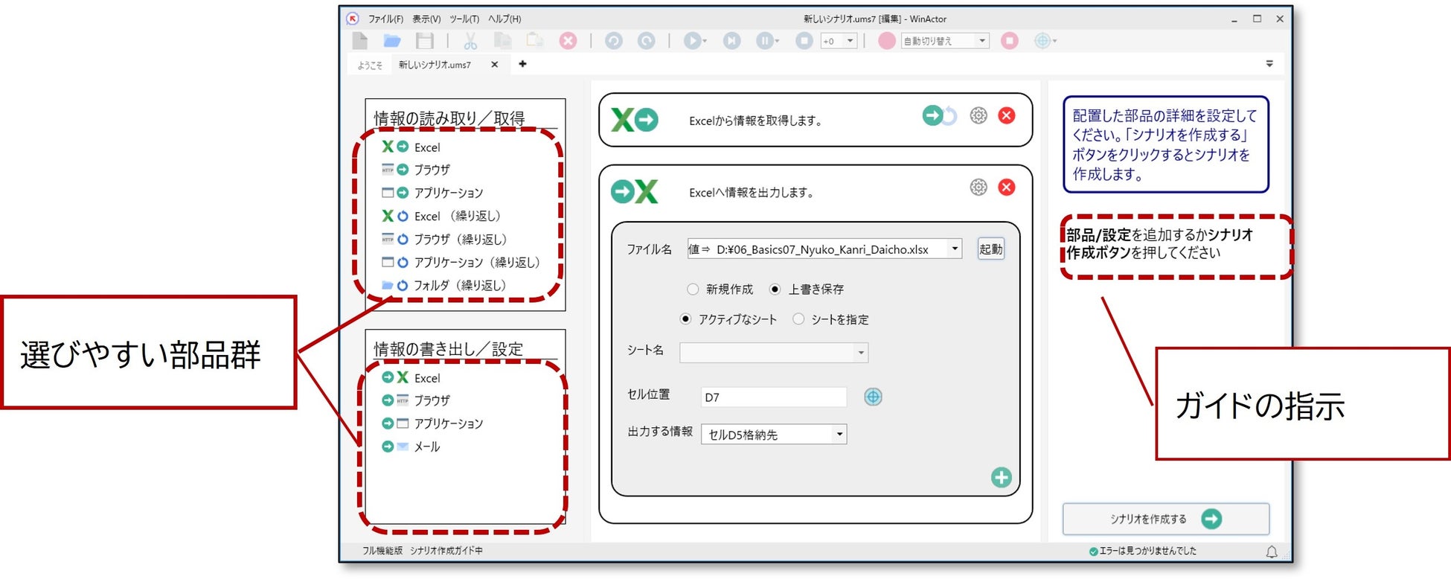The image size is (1451, 579).
Task: Open the tab list dropdown at right
Action: click(x=1269, y=64)
